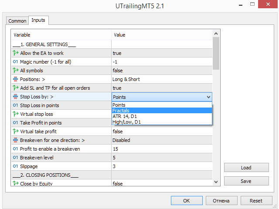Click the Отмена cancel button
Screen dimensions: 279x209
(221, 201)
